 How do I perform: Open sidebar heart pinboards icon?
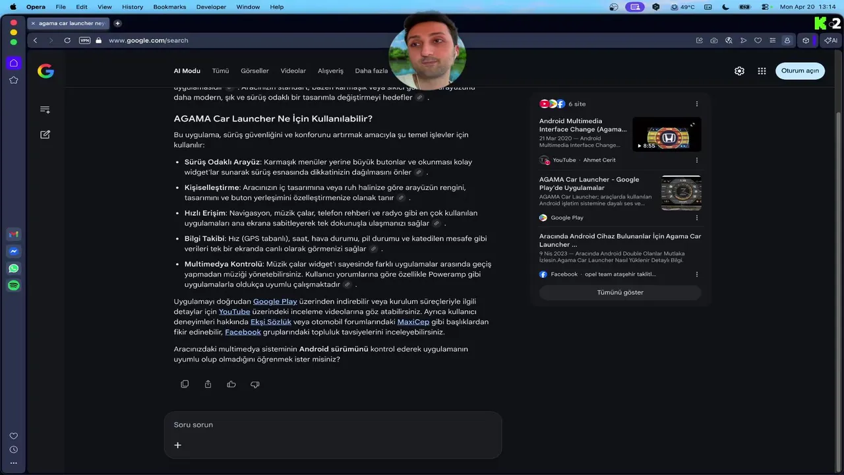pos(13,436)
